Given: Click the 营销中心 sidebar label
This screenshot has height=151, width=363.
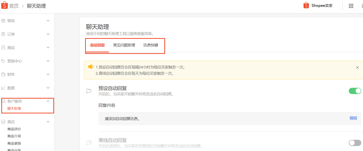Looking at the screenshot, I should coord(15,61).
